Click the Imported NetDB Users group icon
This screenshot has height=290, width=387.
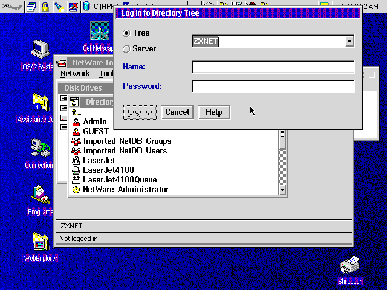[x=76, y=151]
